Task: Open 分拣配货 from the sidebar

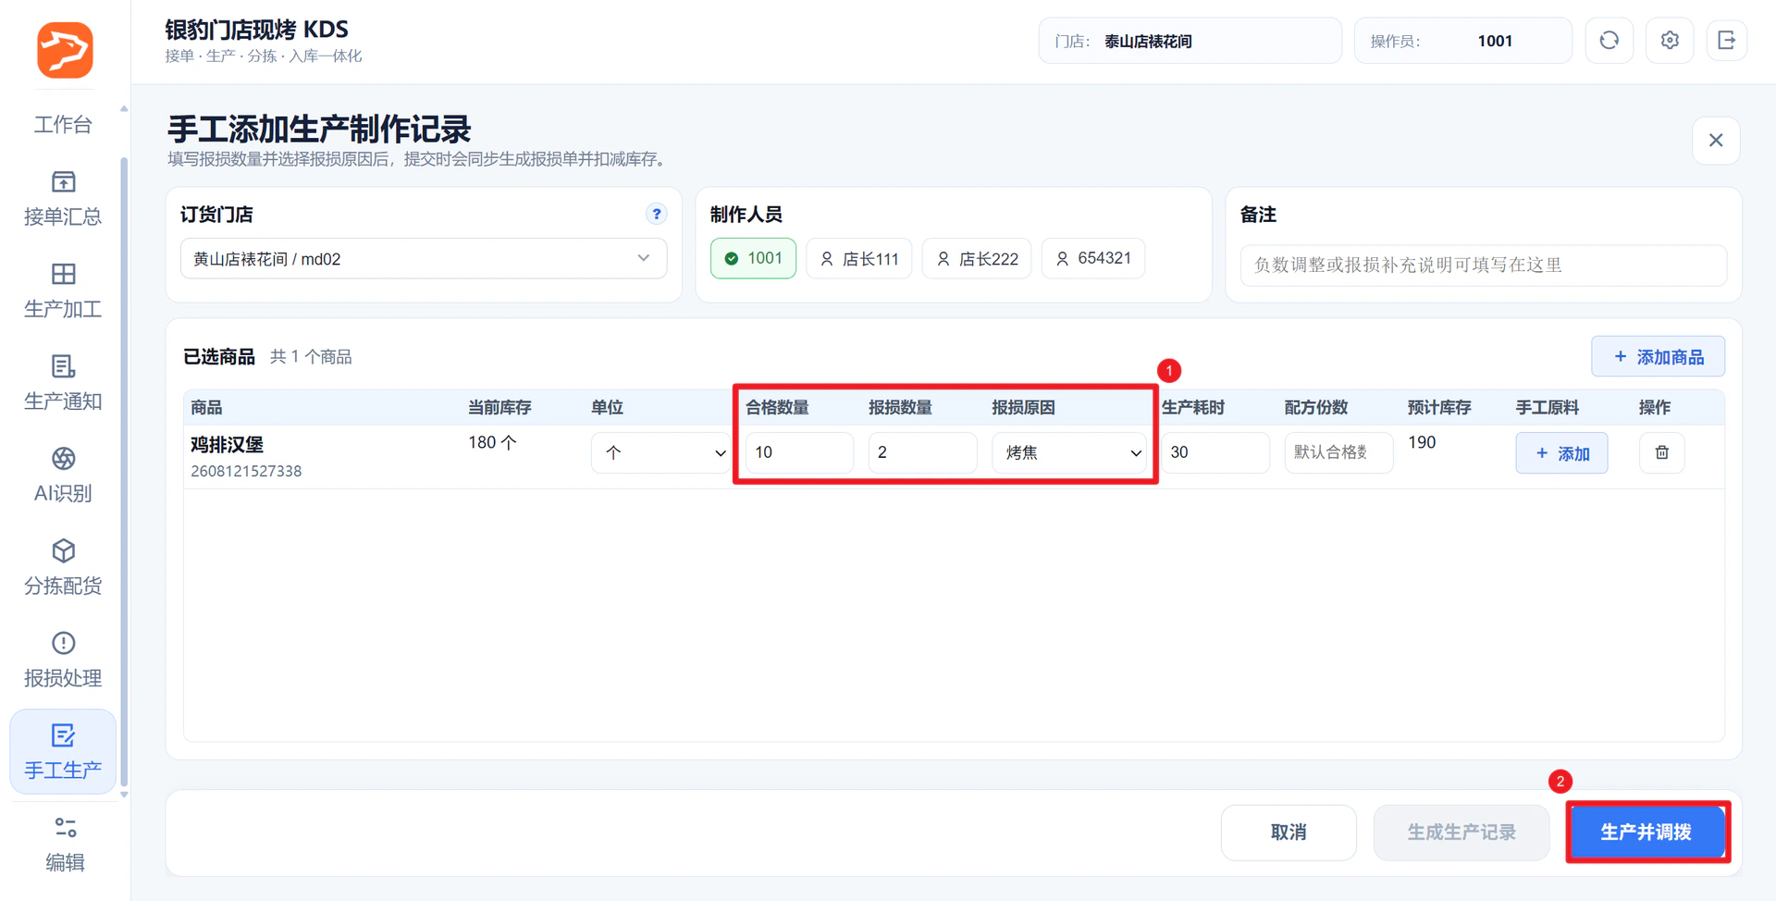Action: coord(63,567)
